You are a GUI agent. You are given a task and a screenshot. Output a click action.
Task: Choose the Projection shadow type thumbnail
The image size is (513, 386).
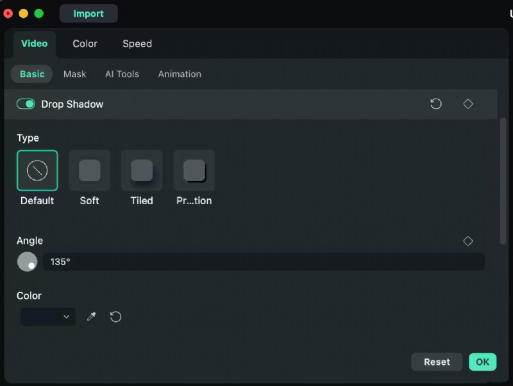click(194, 170)
